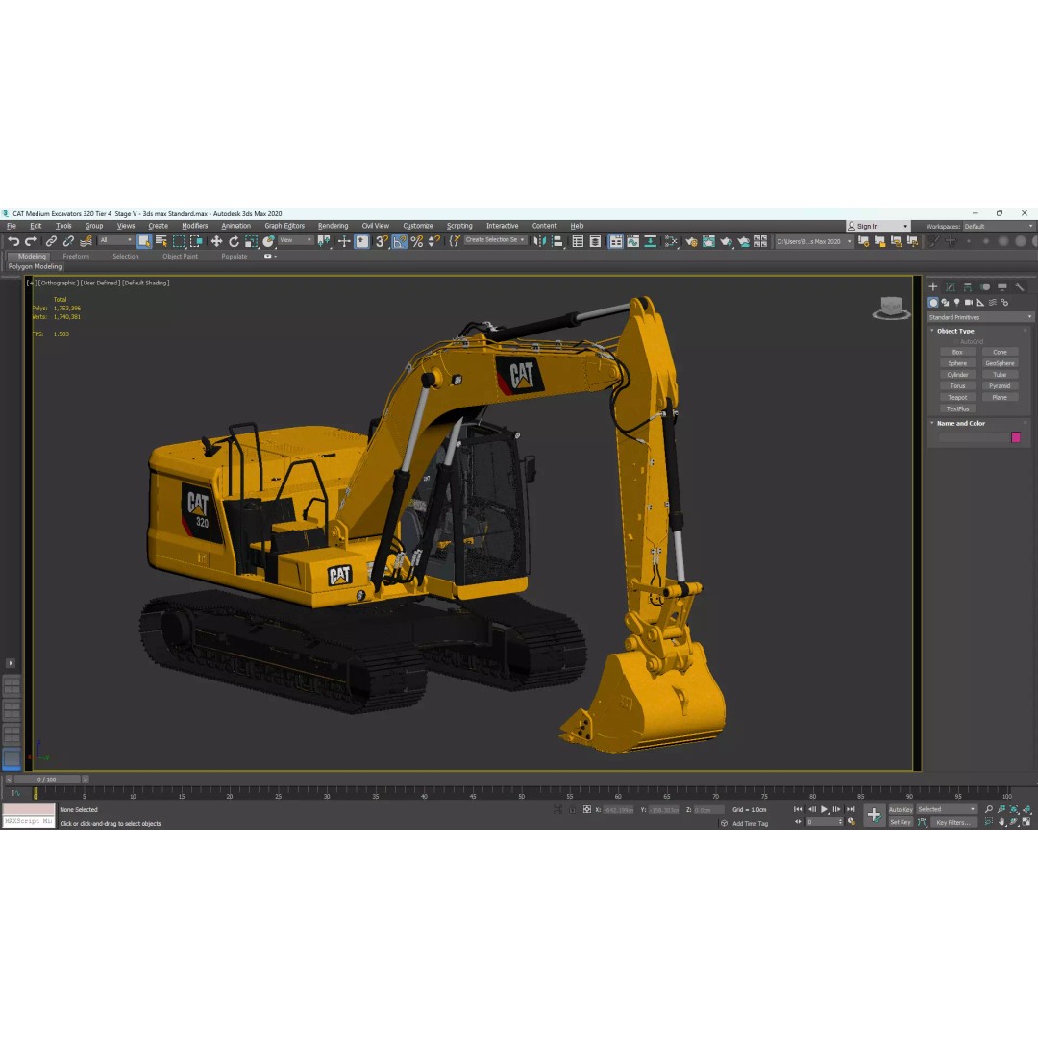Click the Redo arrow icon
This screenshot has width=1038, height=1038.
(x=31, y=241)
